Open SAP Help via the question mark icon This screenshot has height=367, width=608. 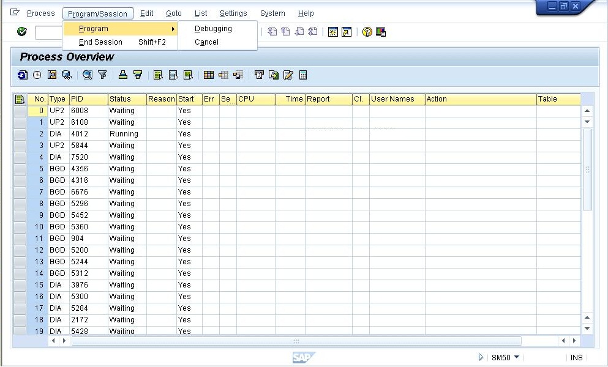(367, 32)
